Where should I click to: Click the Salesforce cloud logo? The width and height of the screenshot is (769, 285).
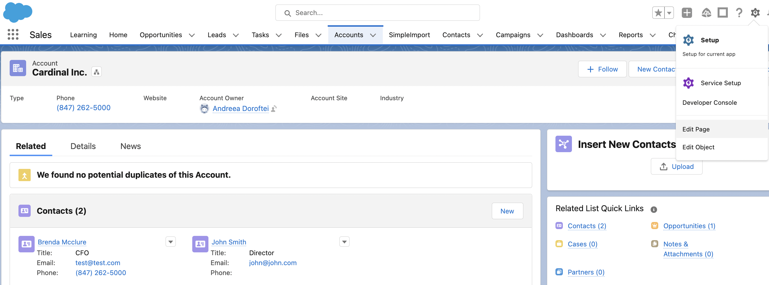18,12
